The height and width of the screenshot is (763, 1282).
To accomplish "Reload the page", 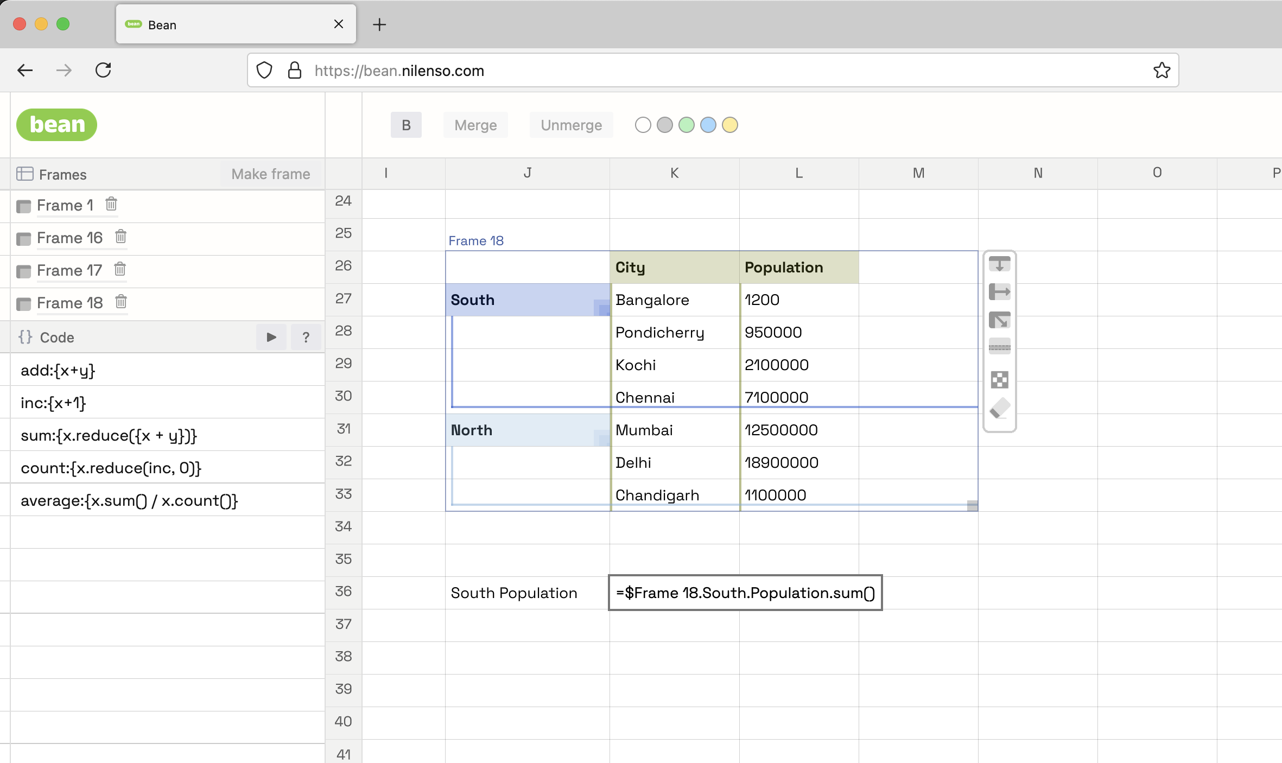I will point(103,70).
